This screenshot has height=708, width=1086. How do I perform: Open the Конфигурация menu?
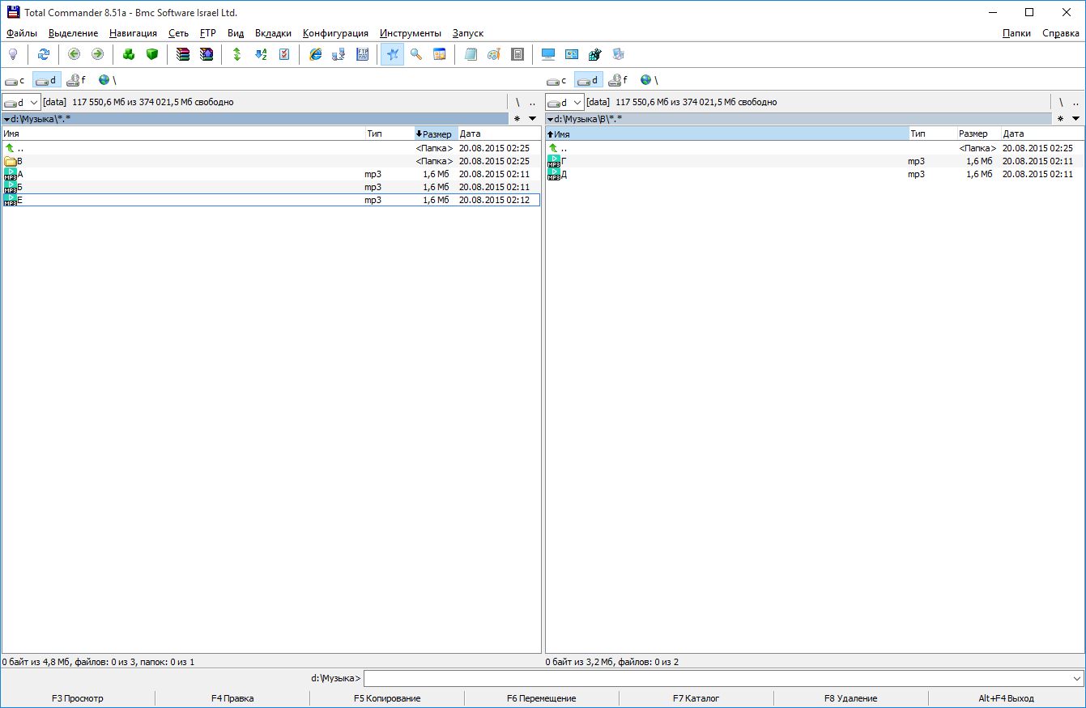pyautogui.click(x=335, y=33)
